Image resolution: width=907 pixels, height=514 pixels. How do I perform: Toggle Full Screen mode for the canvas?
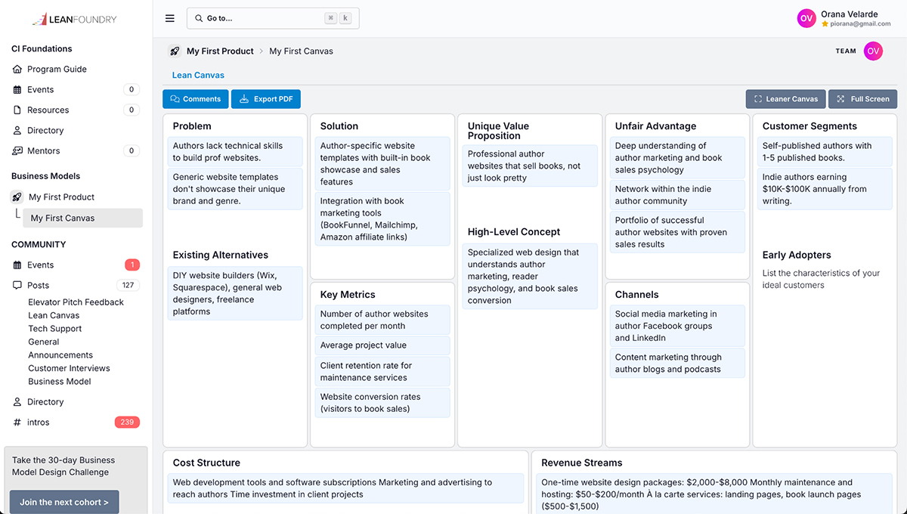pos(862,98)
